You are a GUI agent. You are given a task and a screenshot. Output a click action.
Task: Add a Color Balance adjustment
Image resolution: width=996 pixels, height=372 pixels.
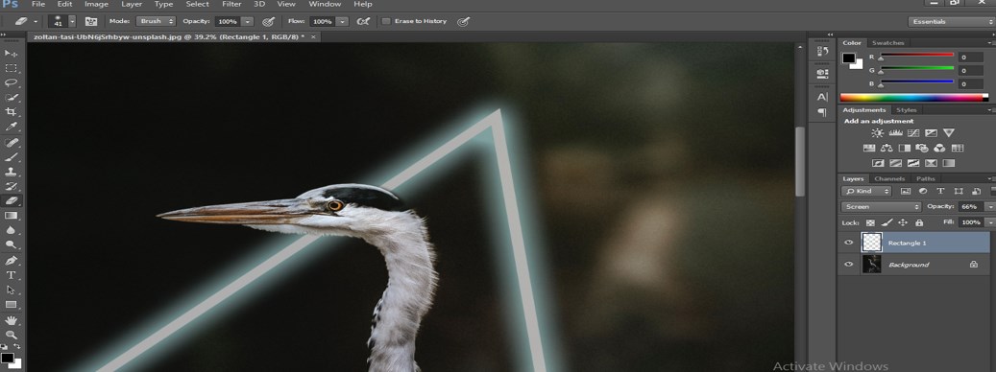pyautogui.click(x=887, y=149)
